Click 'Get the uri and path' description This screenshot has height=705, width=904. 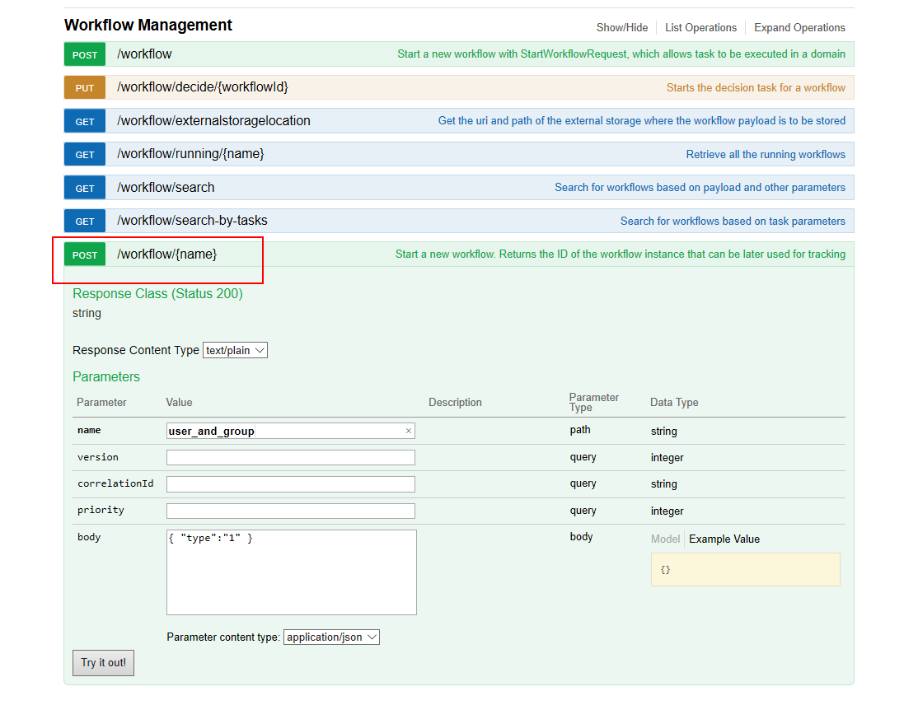(642, 121)
